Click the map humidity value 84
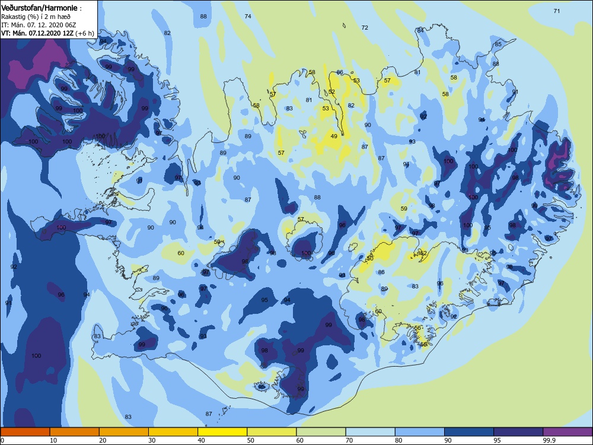Viewport: 593px width, 445px height. point(420,30)
